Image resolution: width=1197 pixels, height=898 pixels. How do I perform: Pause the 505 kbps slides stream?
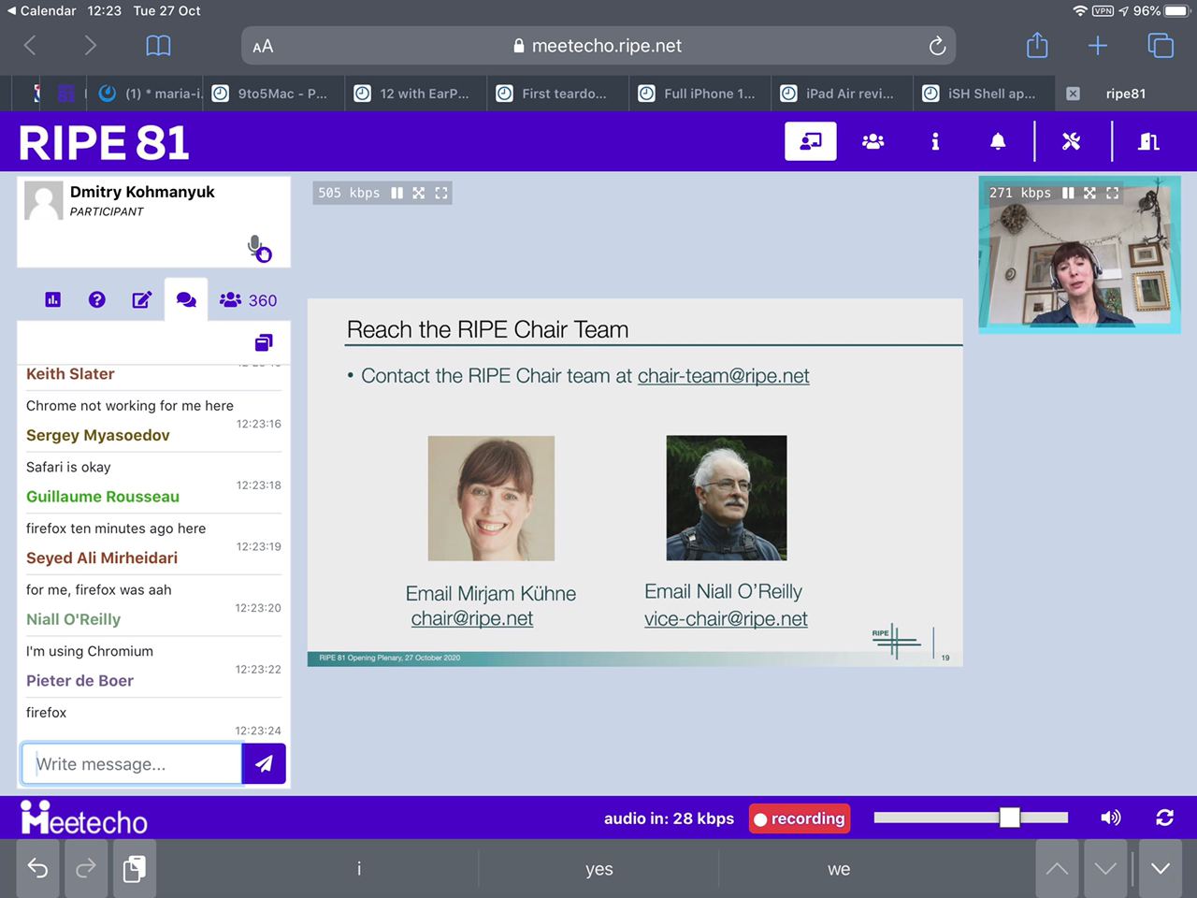(397, 193)
